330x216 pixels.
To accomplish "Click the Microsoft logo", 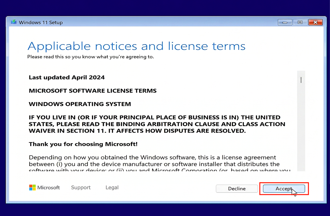I will coord(44,188).
